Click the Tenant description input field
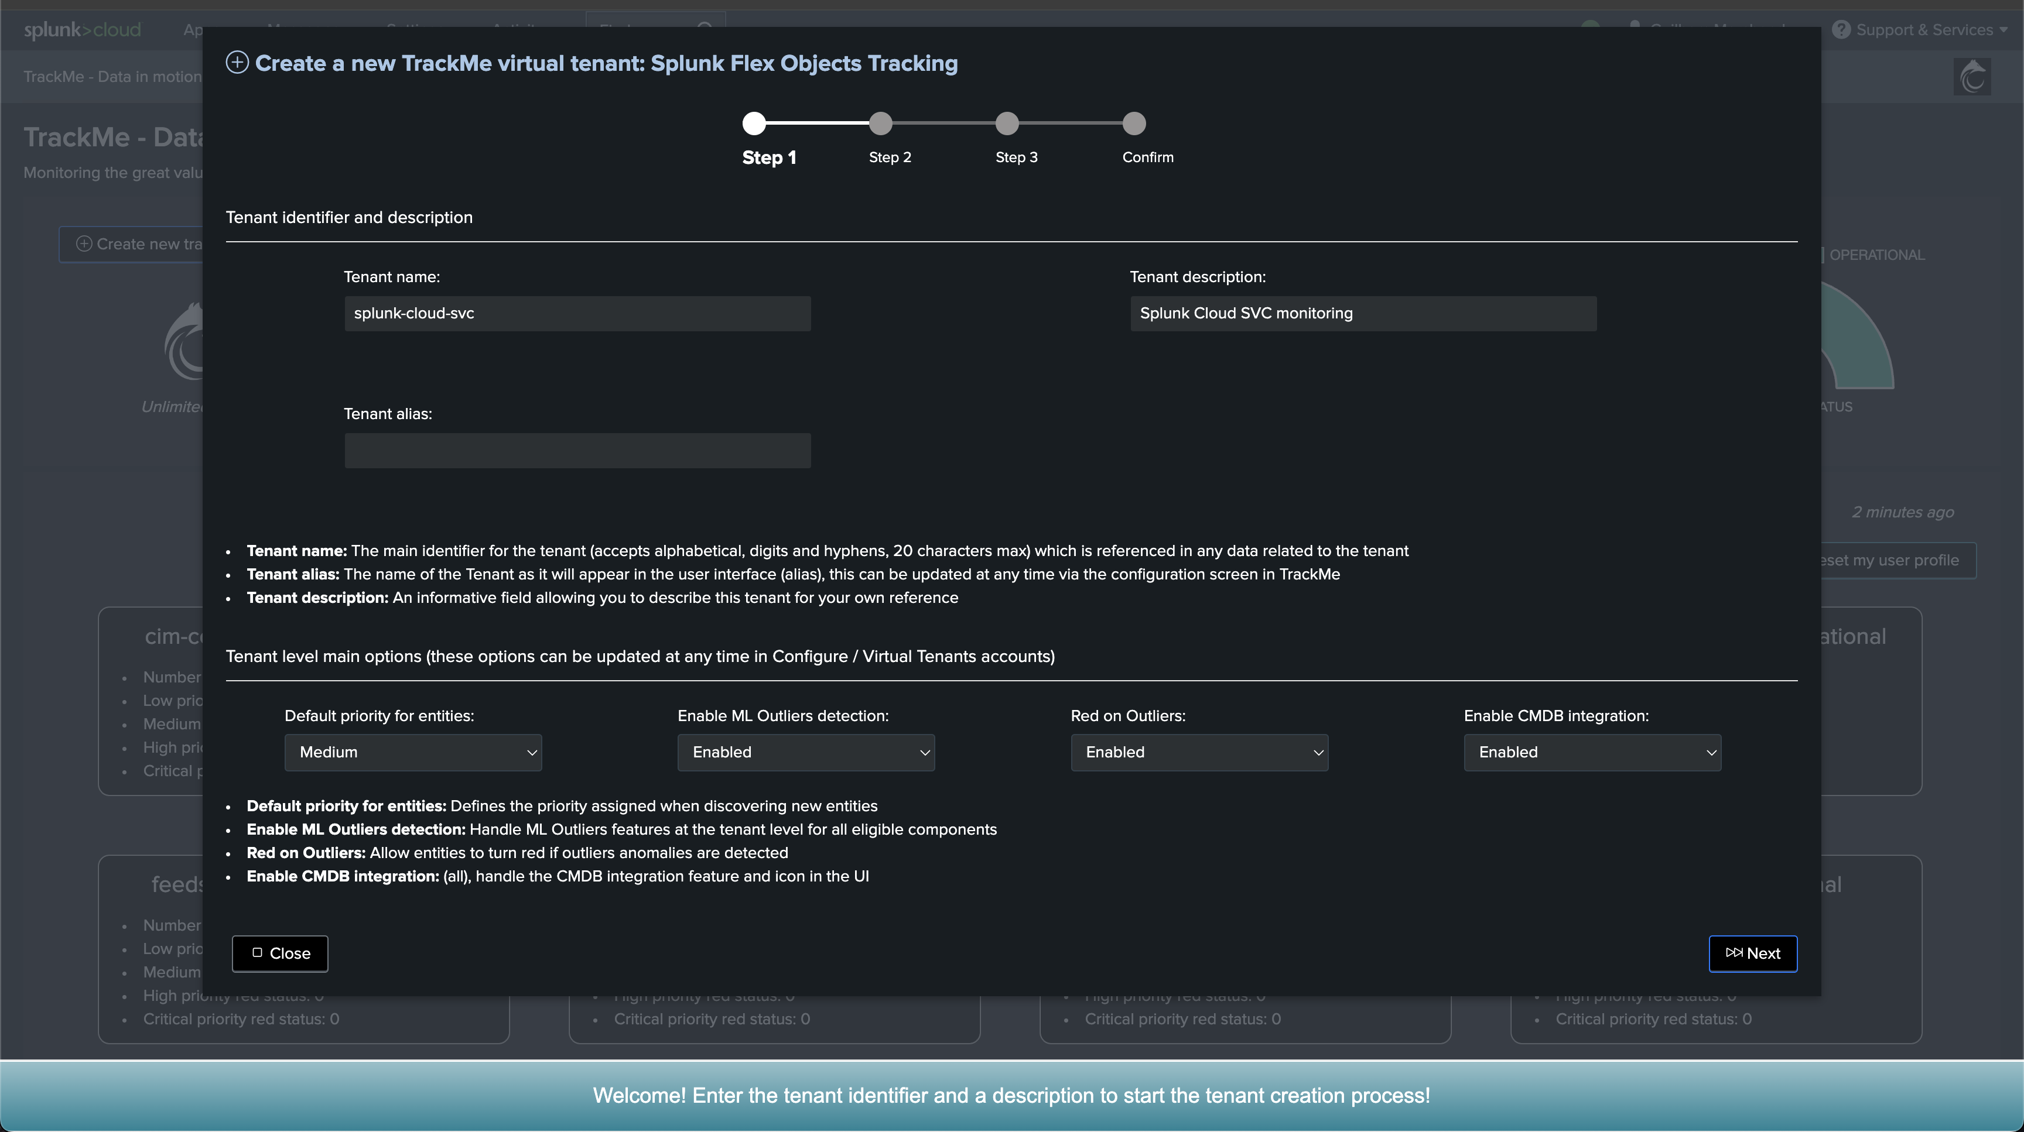The width and height of the screenshot is (2024, 1132). [1362, 313]
